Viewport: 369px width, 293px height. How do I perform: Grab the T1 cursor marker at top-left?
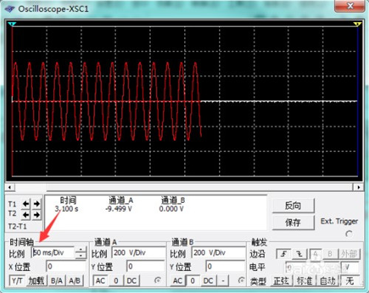pyautogui.click(x=12, y=24)
